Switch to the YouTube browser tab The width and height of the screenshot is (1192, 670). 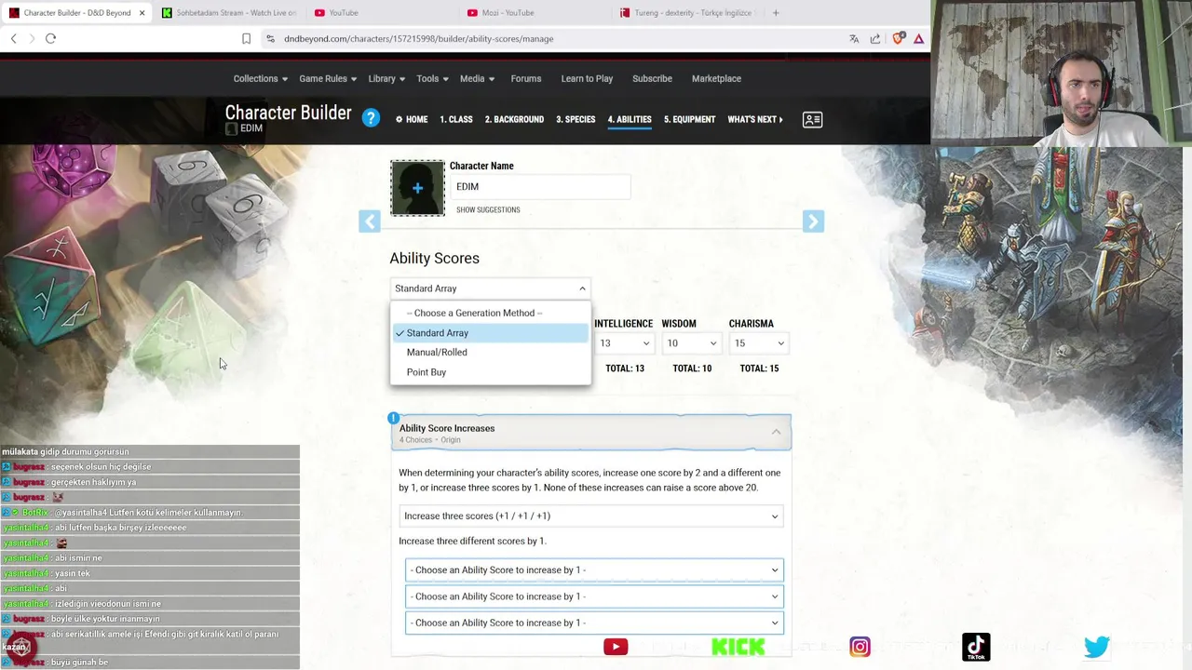(380, 13)
